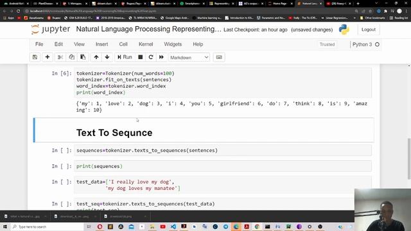Open the Kernel menu
The height and width of the screenshot is (231, 411).
point(146,44)
